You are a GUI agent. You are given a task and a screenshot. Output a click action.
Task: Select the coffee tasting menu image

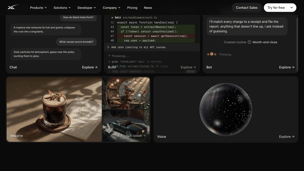pyautogui.click(x=54, y=109)
